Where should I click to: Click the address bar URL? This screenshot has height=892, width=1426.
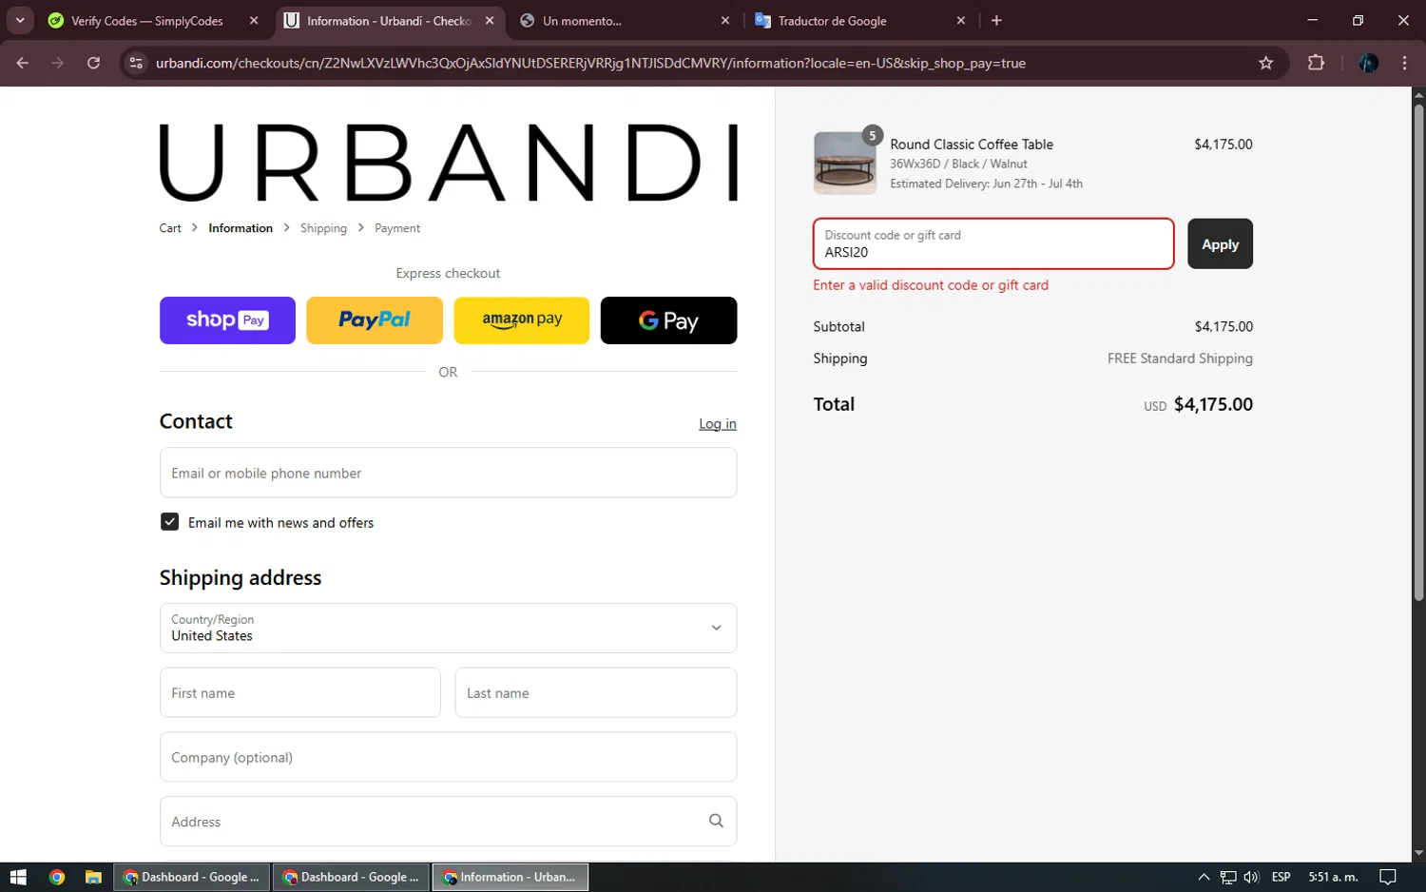tap(590, 63)
